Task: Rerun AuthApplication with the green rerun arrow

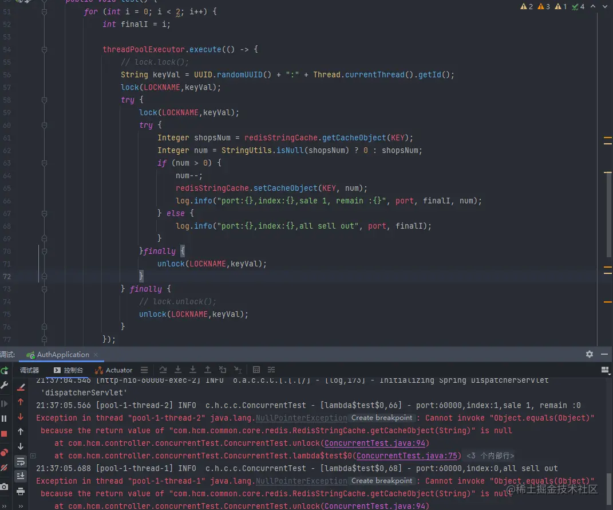Action: click(5, 370)
